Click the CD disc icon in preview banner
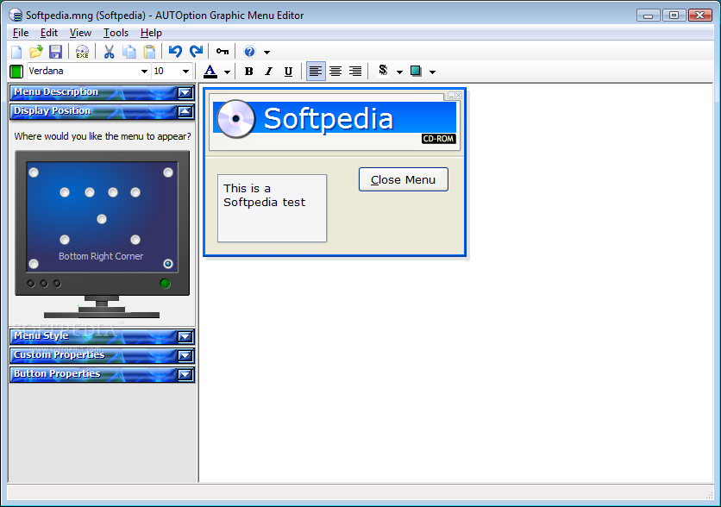 235,119
